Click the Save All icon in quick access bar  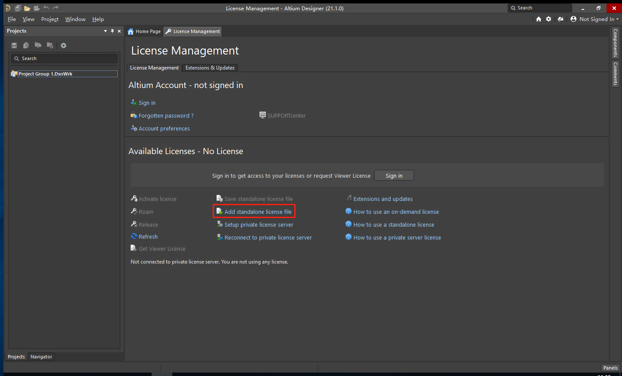coord(18,8)
